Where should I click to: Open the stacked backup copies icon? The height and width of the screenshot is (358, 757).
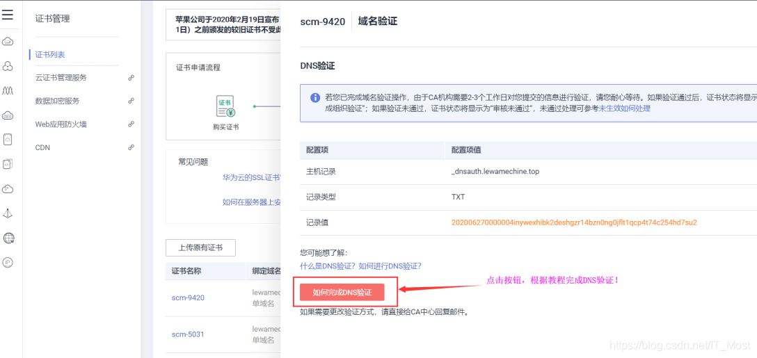click(x=8, y=164)
